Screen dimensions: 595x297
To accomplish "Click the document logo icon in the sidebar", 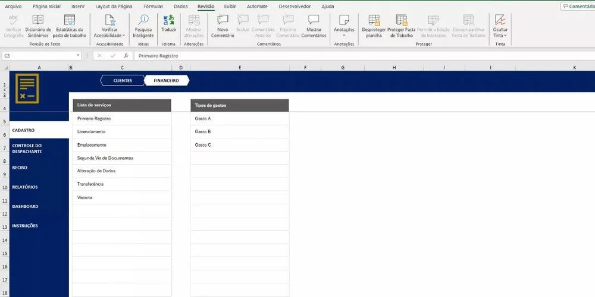I will [x=27, y=89].
